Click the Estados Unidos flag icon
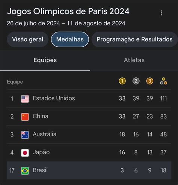178x185 pixels. [x=25, y=99]
